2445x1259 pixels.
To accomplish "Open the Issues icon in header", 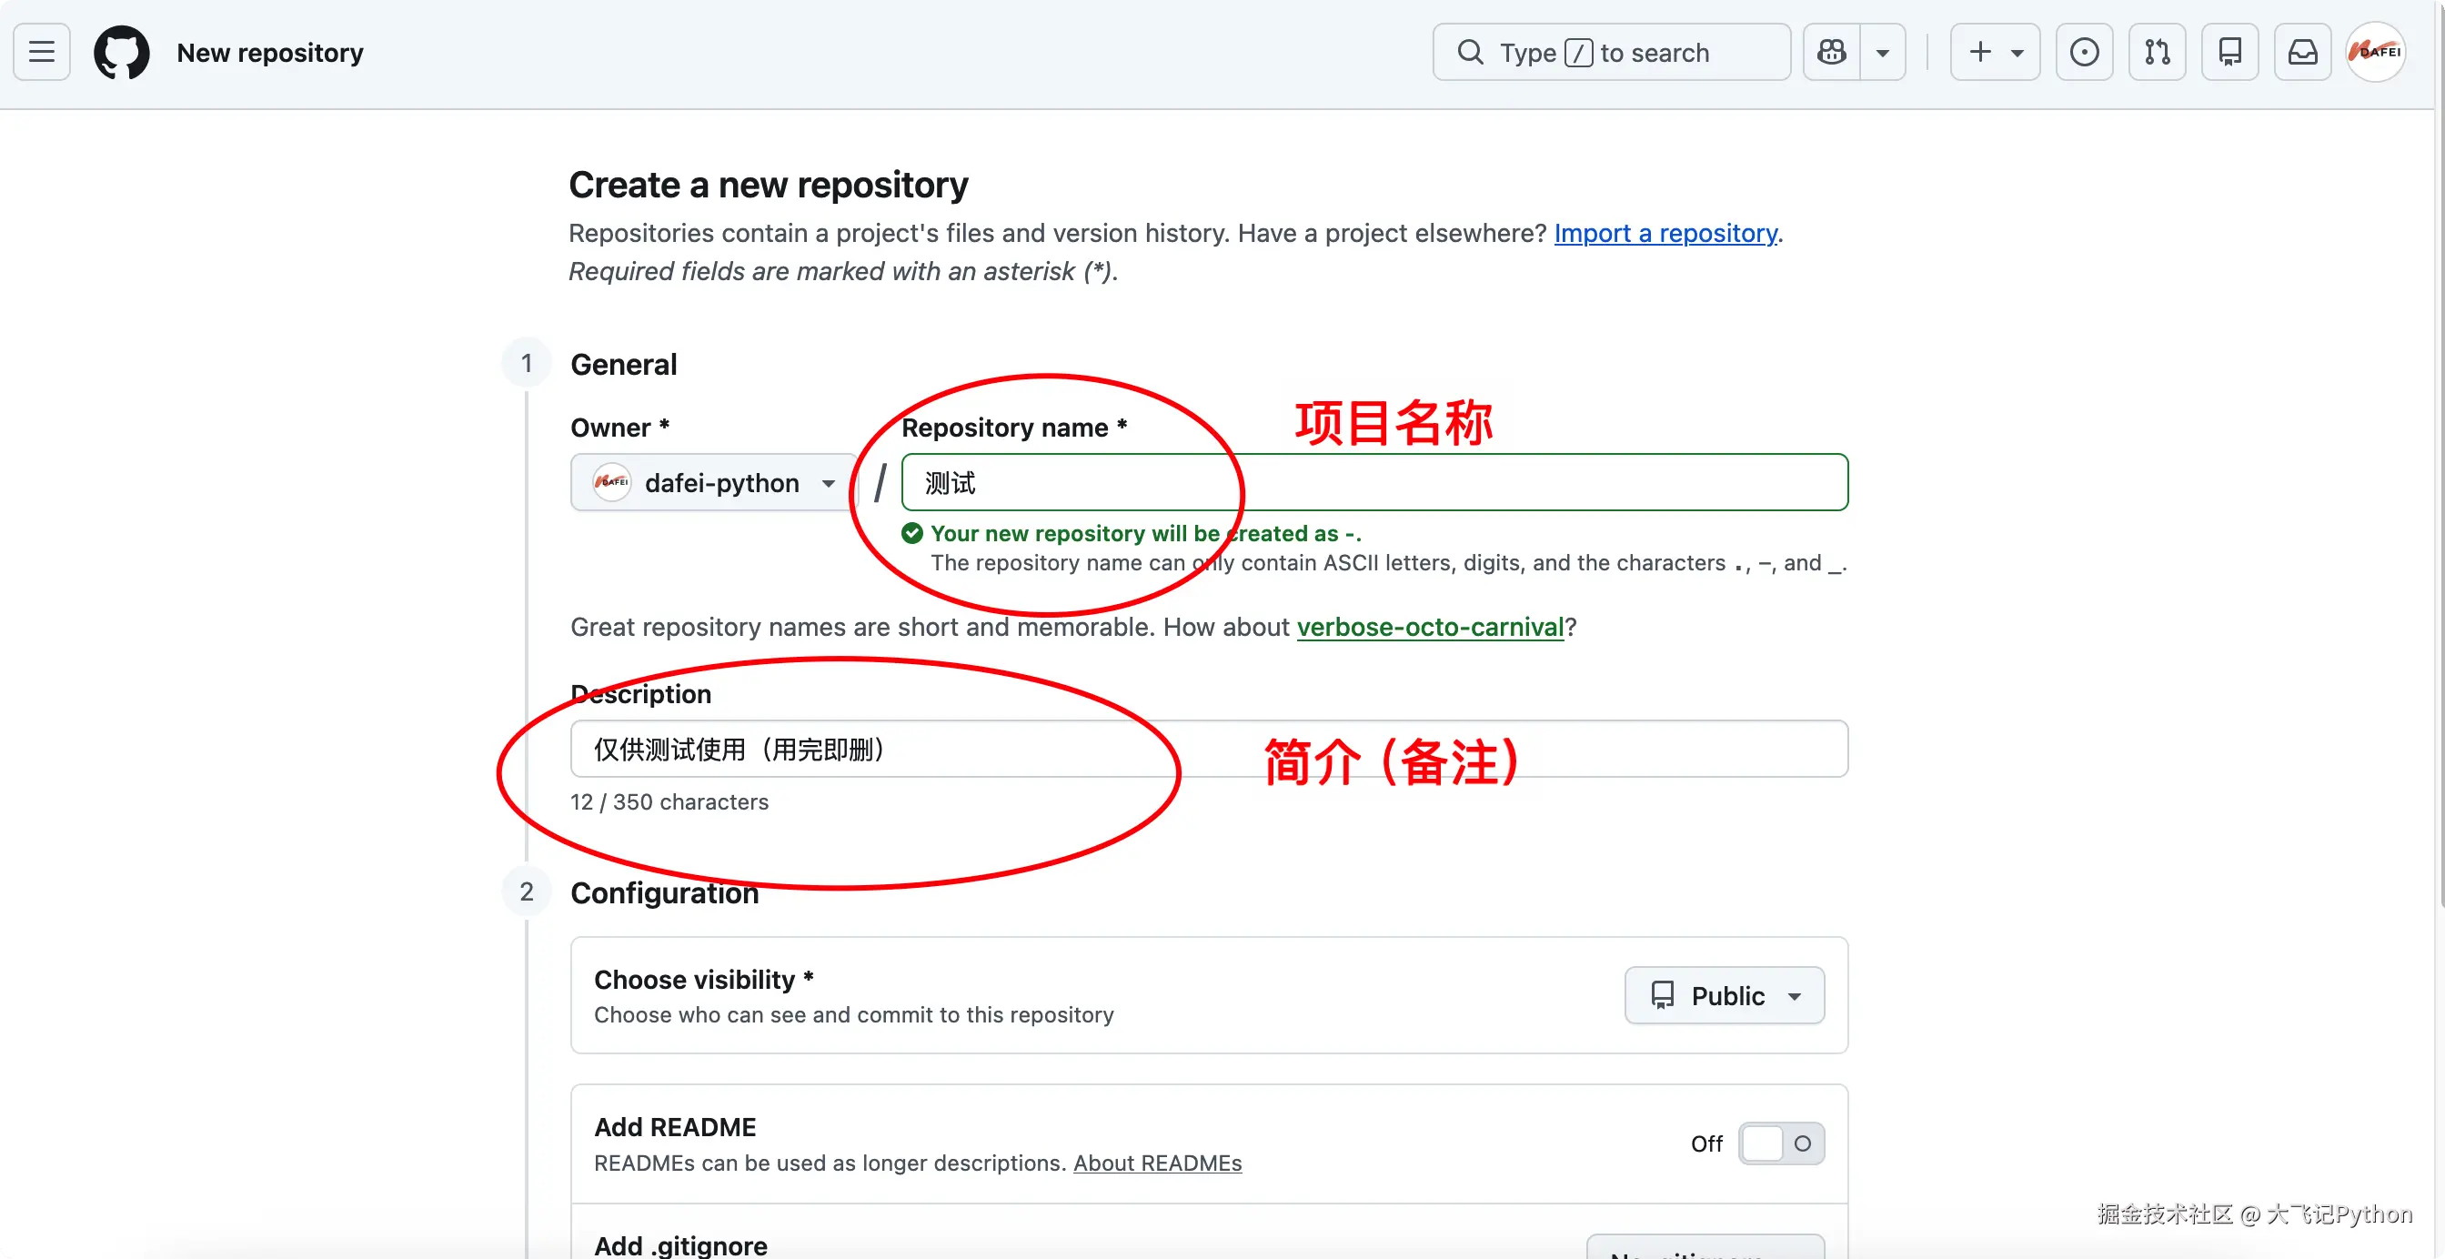I will (2083, 52).
